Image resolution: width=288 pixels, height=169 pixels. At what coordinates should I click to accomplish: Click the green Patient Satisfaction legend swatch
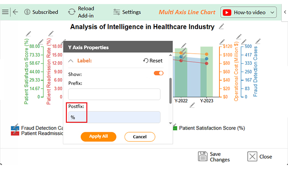[x=175, y=128]
